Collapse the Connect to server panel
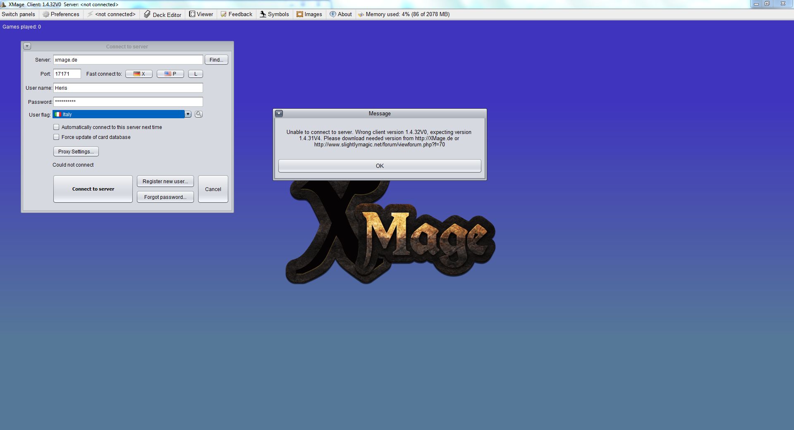794x430 pixels. tap(27, 46)
